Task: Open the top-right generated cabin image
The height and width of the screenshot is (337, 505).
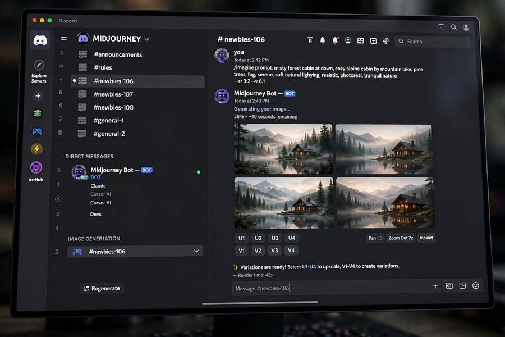Action: click(384, 149)
